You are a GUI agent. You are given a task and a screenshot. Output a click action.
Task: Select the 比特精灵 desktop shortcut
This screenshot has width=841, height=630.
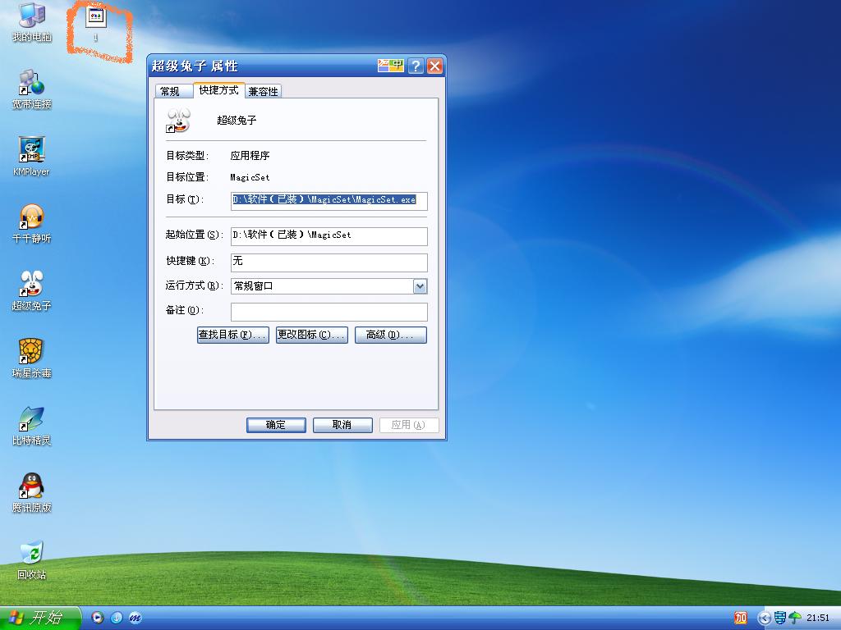[x=31, y=426]
